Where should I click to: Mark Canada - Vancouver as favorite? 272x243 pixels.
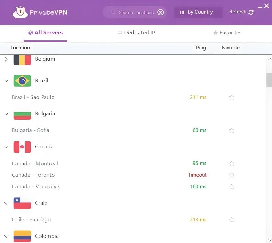(231, 187)
